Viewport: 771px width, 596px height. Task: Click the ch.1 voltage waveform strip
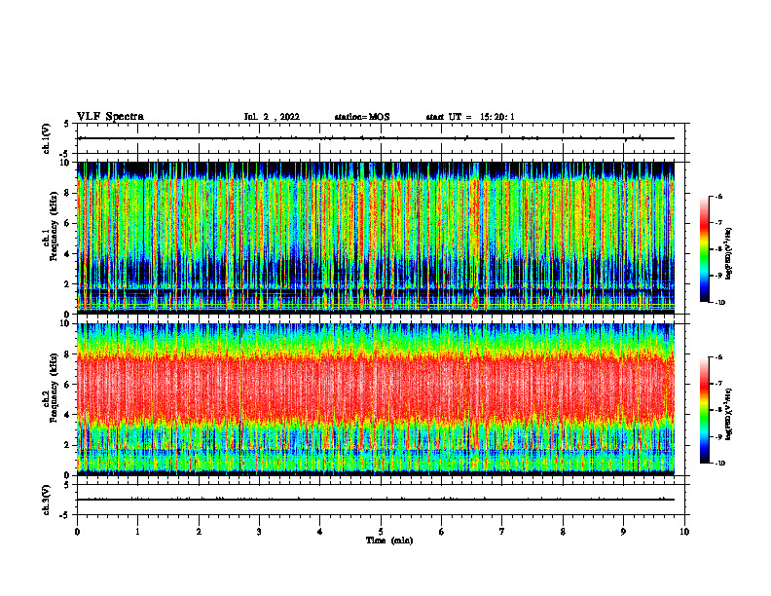376,138
